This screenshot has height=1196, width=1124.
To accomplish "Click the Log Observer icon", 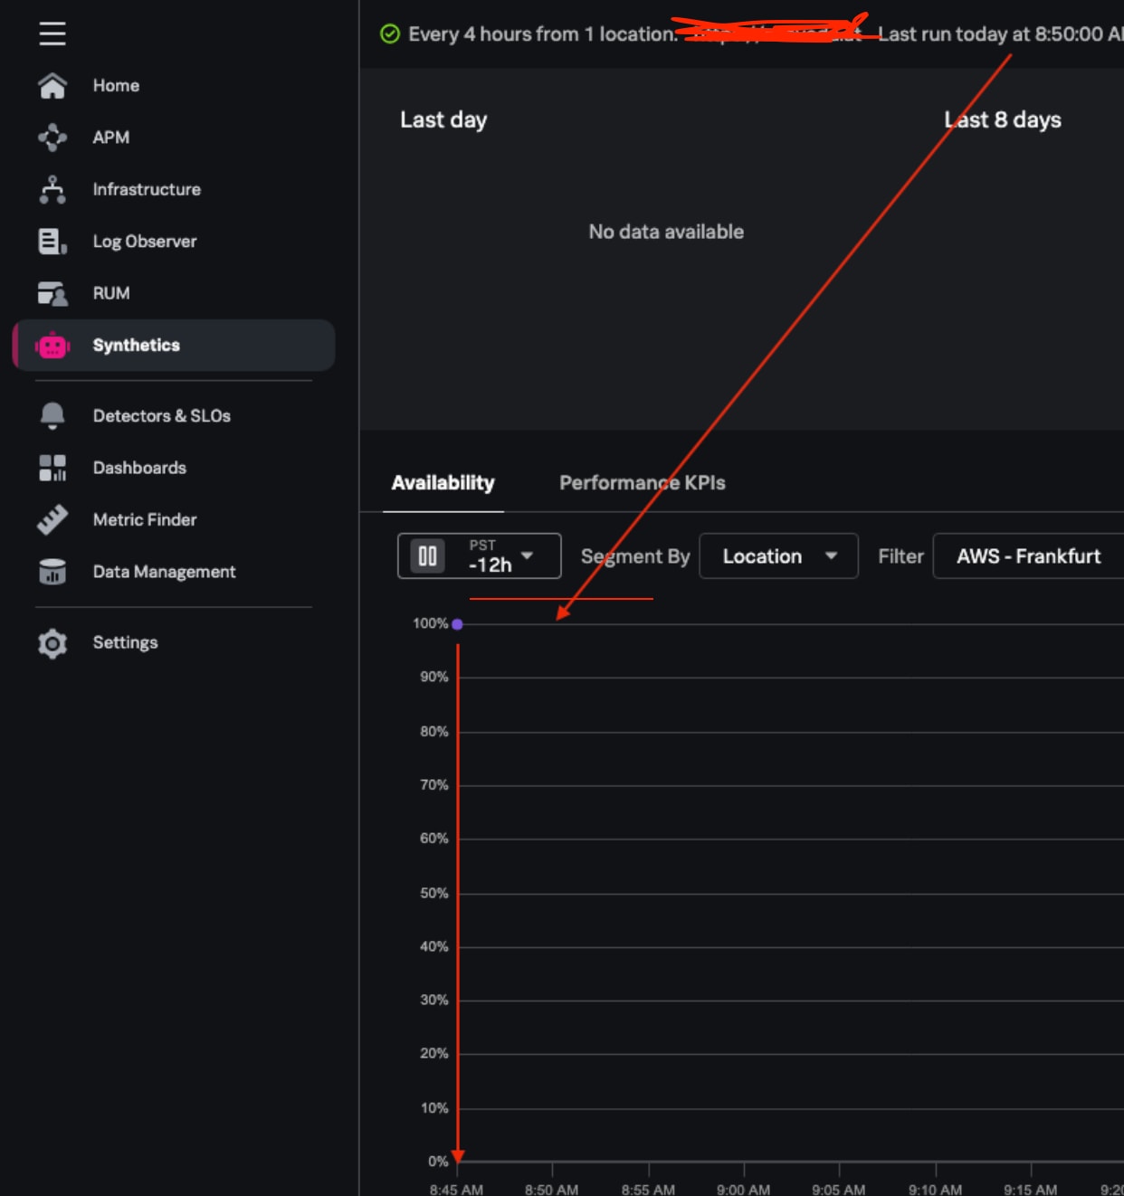I will click(x=52, y=242).
